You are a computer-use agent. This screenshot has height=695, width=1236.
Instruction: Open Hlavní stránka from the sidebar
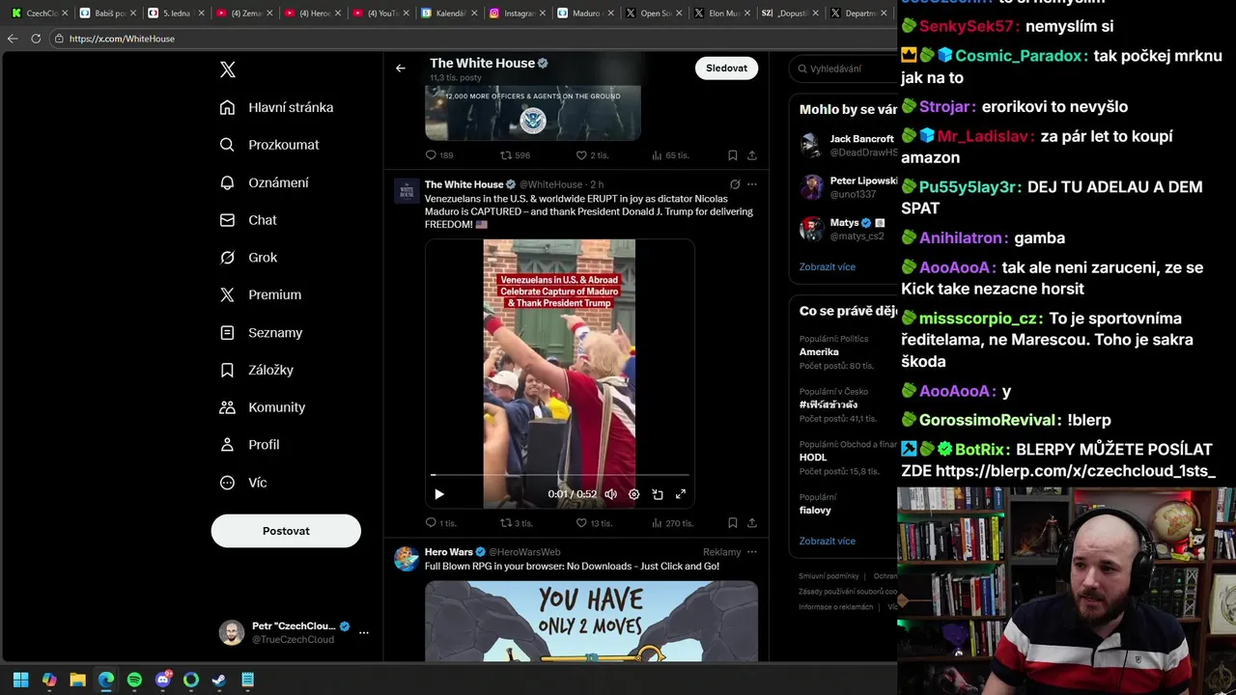[x=276, y=107]
